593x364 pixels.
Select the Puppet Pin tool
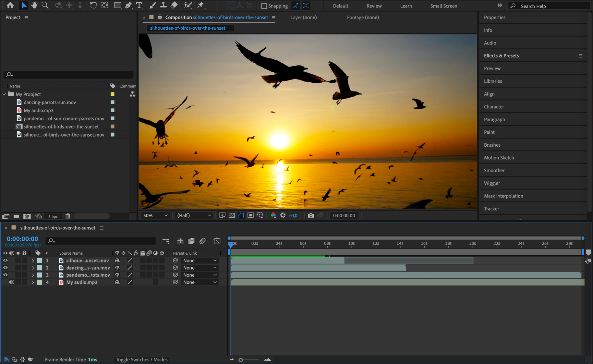(201, 5)
